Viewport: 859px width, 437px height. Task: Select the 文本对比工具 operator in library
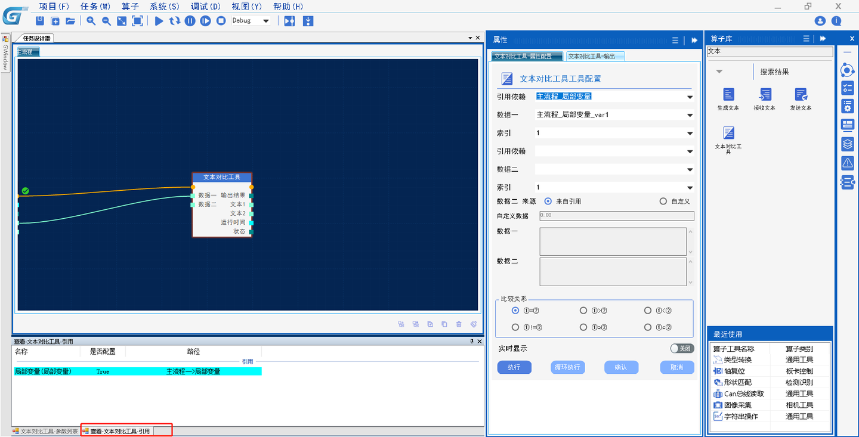(728, 132)
